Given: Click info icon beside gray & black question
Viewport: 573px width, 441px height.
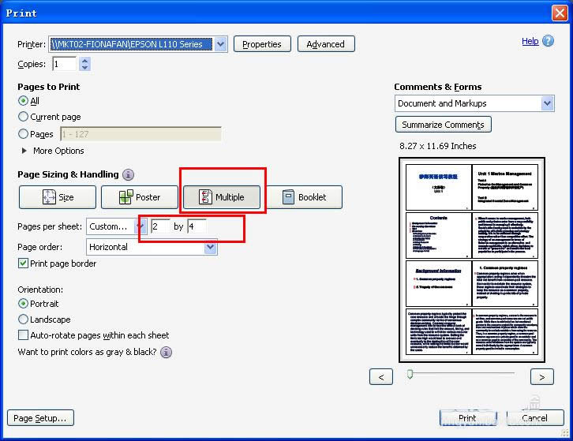Looking at the screenshot, I should pyautogui.click(x=166, y=353).
